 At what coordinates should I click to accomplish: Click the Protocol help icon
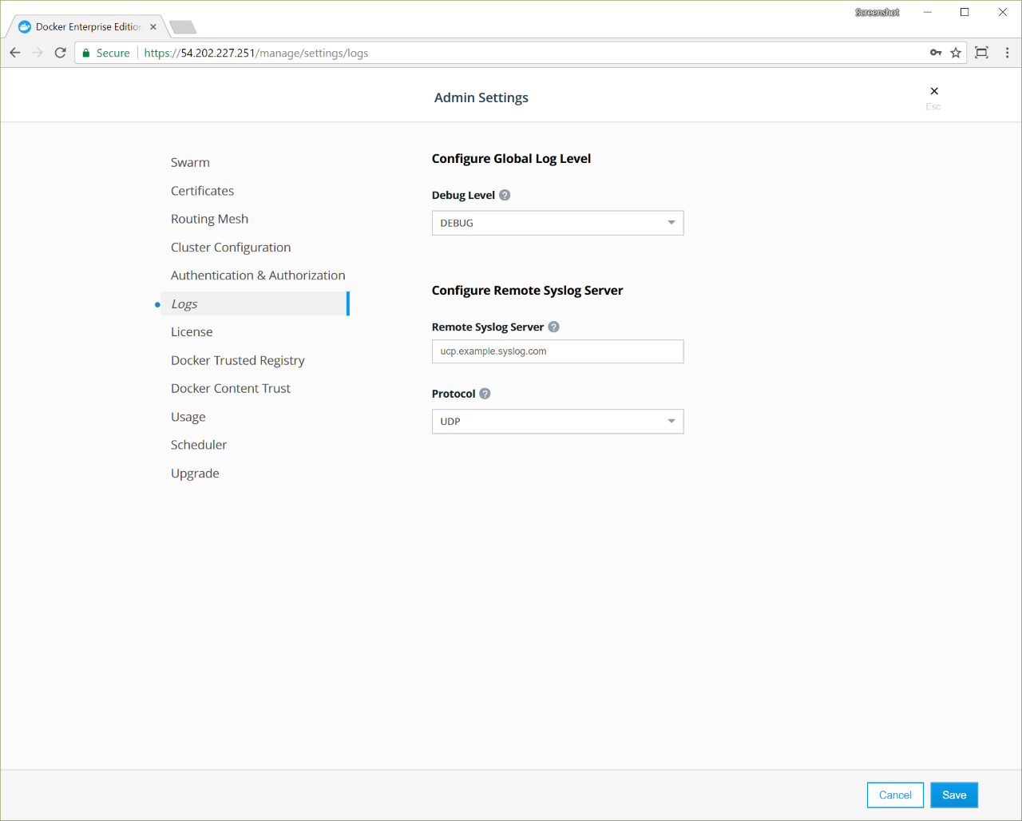pyautogui.click(x=485, y=394)
